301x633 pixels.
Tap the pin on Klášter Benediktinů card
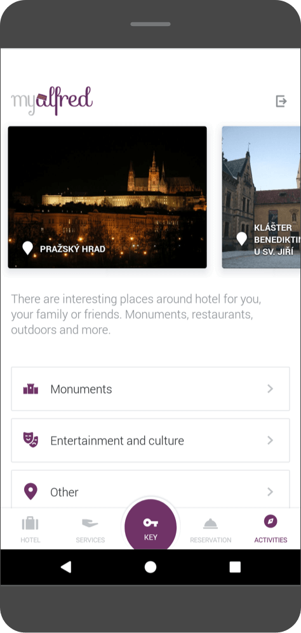[241, 238]
